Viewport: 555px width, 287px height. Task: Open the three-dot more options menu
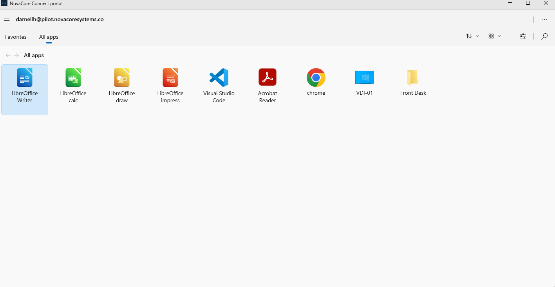tap(544, 20)
